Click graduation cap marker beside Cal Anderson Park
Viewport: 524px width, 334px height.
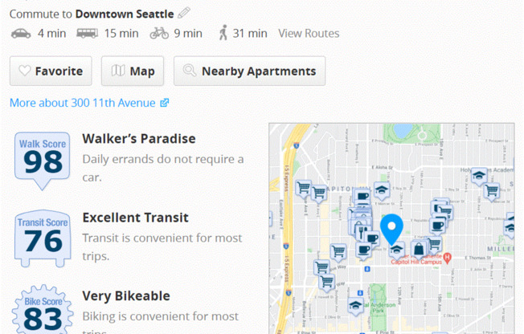tap(354, 305)
